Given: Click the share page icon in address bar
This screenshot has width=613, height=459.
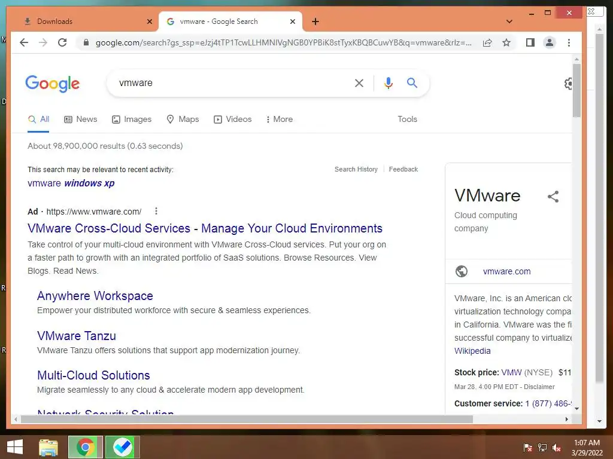Looking at the screenshot, I should pos(487,42).
